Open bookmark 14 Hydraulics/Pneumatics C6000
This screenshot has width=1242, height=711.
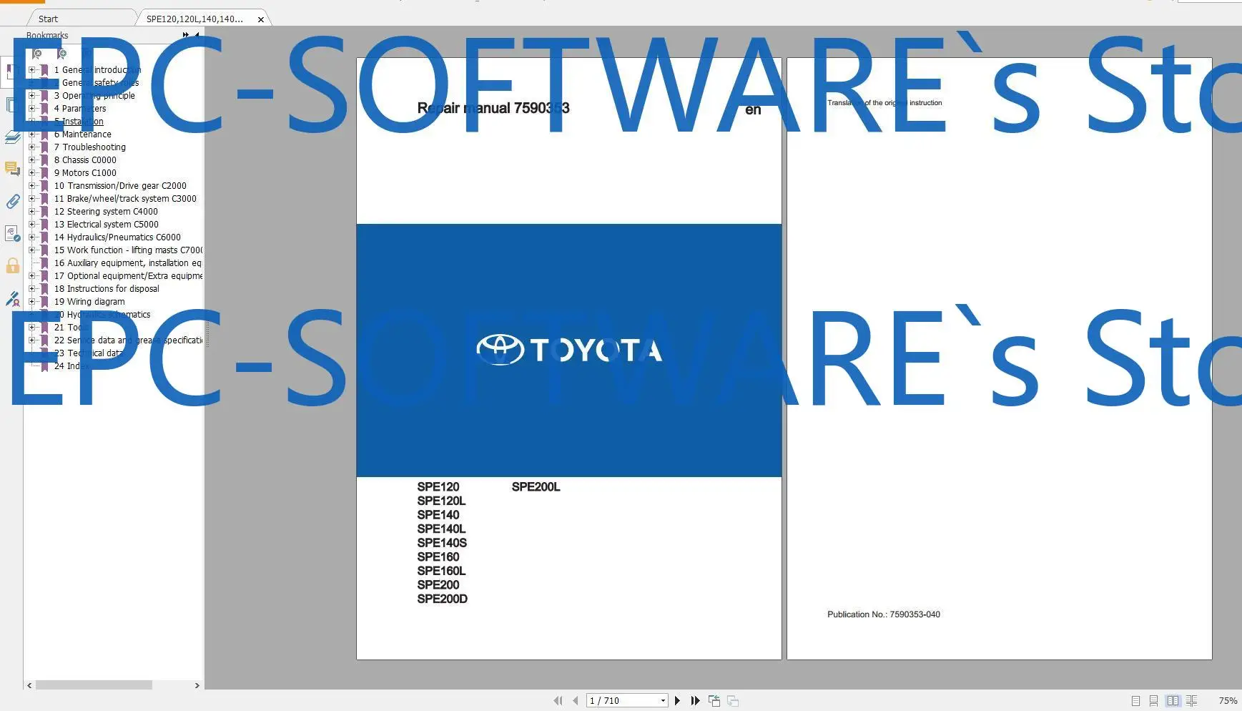pos(117,237)
